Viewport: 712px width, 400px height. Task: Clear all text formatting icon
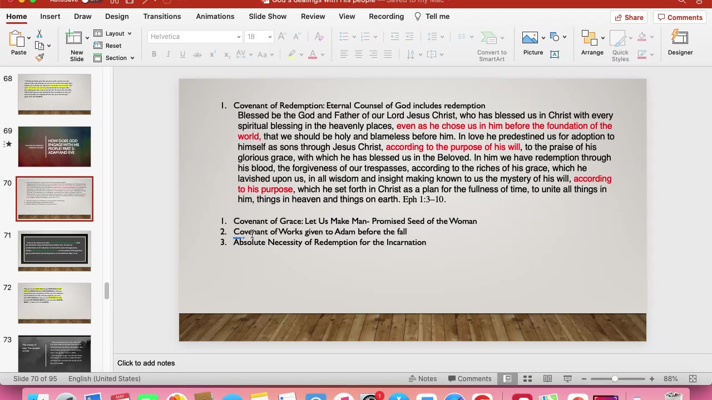(319, 37)
